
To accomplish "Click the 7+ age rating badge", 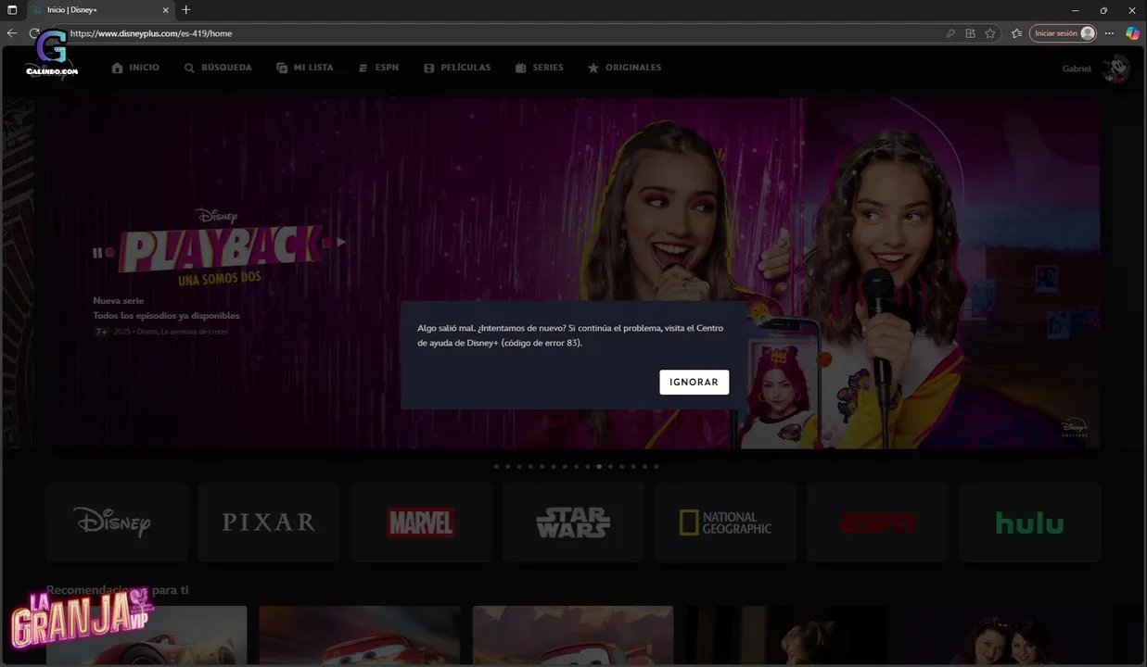I will click(101, 332).
